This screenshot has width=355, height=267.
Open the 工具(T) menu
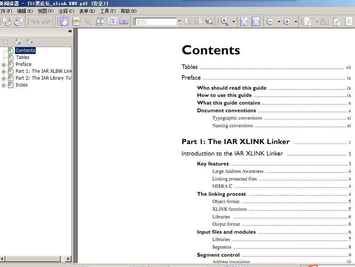click(108, 11)
